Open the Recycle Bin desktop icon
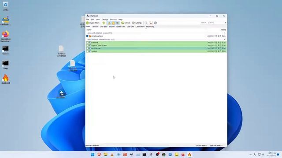 (6, 6)
